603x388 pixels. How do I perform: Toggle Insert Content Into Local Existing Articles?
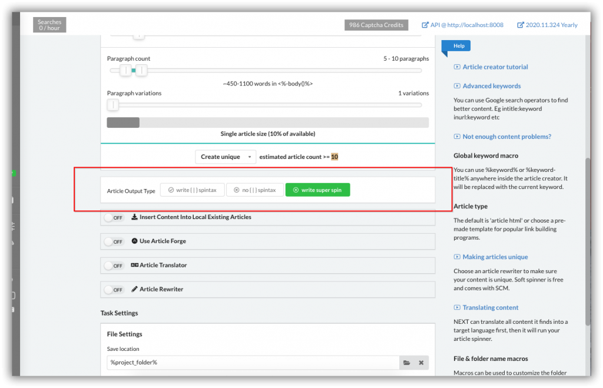pyautogui.click(x=114, y=218)
